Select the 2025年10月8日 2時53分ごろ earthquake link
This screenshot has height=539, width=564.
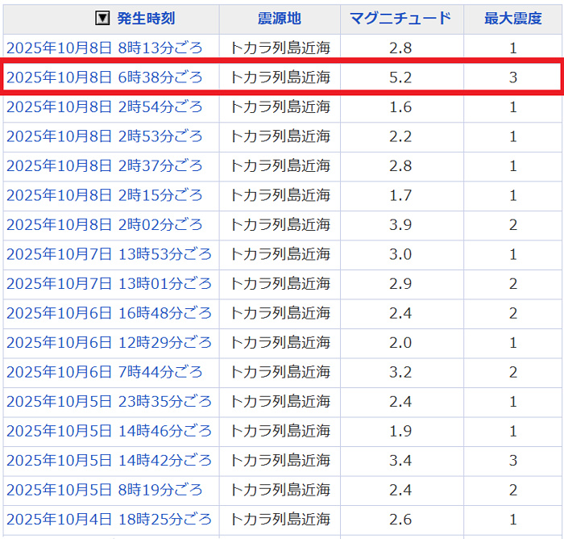(105, 136)
